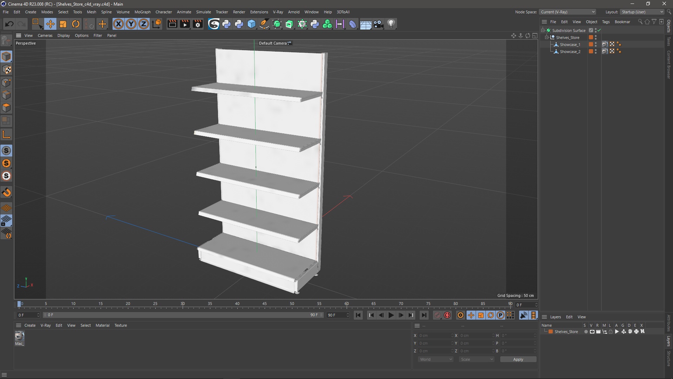Add a Cube primitive object
Screen dimensions: 673x379
252,24
